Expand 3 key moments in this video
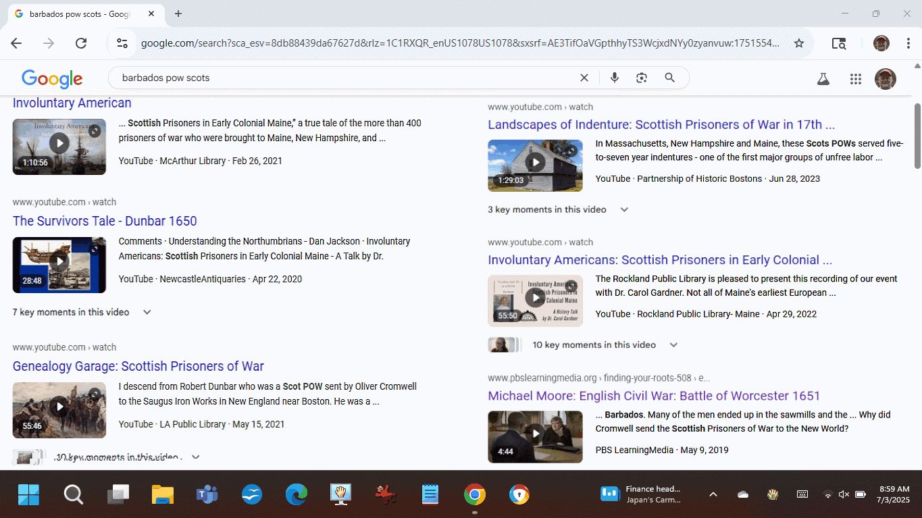 click(624, 209)
